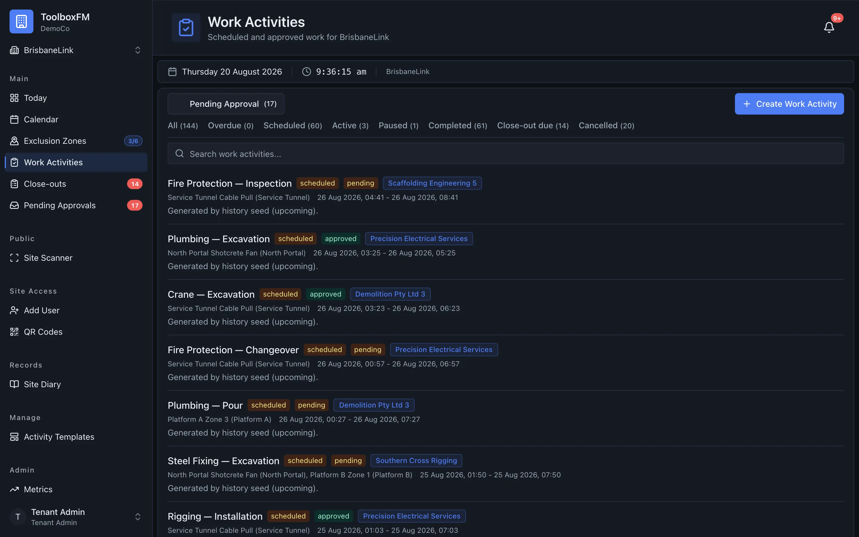859x537 pixels.
Task: Click the Scaffolding Engineering 5 tag
Action: click(432, 183)
